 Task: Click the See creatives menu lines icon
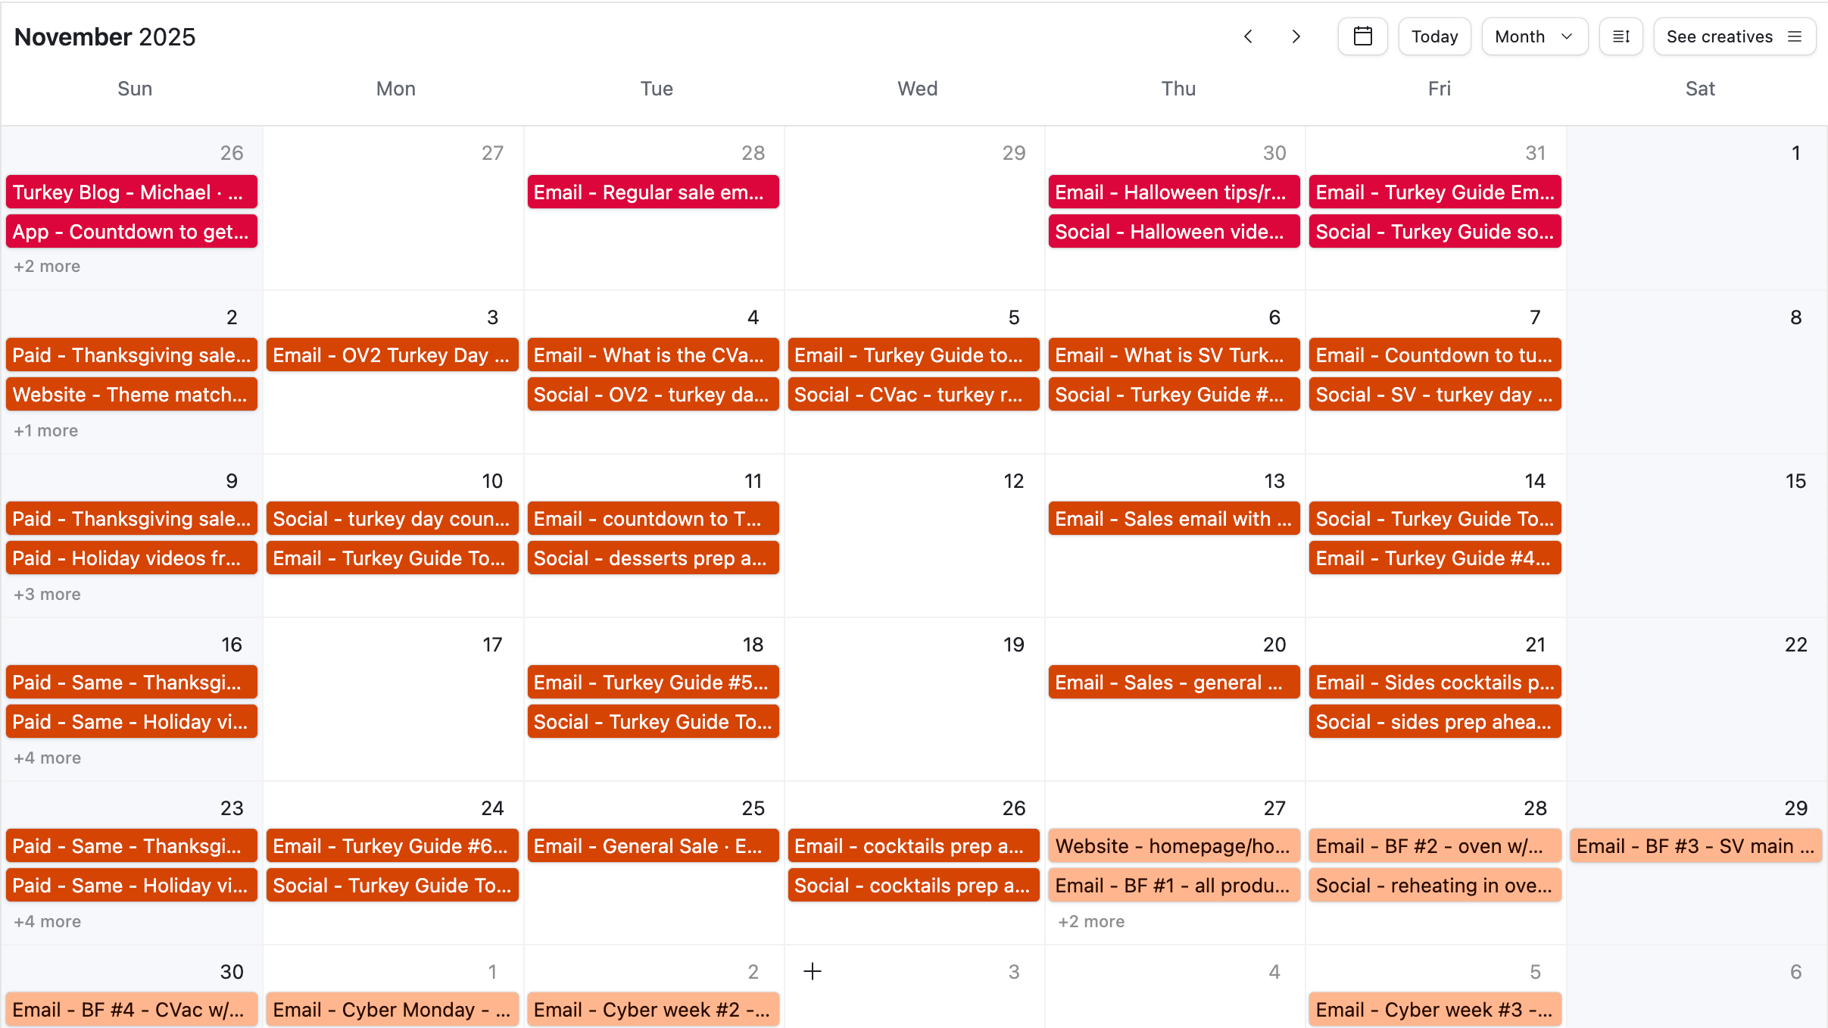click(x=1795, y=36)
